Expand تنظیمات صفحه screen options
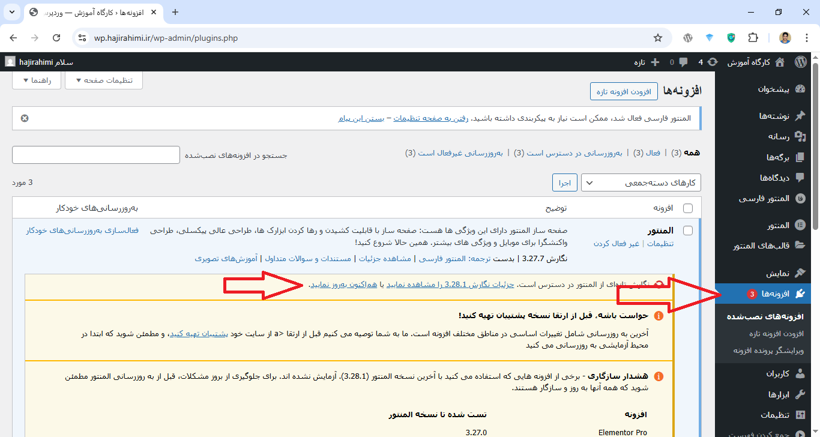The width and height of the screenshot is (820, 437). pyautogui.click(x=104, y=80)
